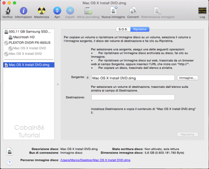
Task: Open the Log viewer icon
Action: (x=202, y=11)
